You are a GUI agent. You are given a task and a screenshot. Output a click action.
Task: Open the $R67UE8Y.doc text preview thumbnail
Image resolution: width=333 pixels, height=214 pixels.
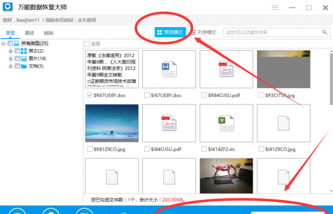pyautogui.click(x=112, y=69)
